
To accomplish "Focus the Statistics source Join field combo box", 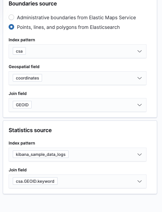I will (78, 181).
